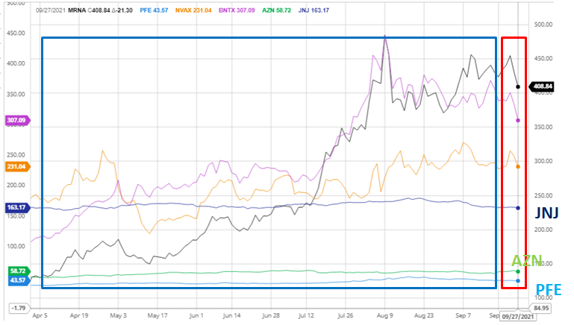
Task: Click the Jun 14 date label
Action: (231, 315)
